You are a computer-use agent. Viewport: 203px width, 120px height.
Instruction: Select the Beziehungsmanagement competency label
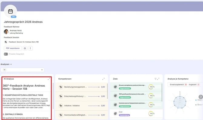click(x=75, y=87)
